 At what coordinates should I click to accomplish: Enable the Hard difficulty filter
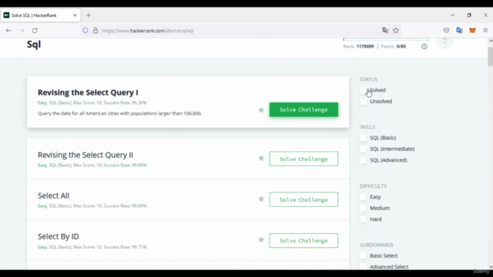pos(363,219)
